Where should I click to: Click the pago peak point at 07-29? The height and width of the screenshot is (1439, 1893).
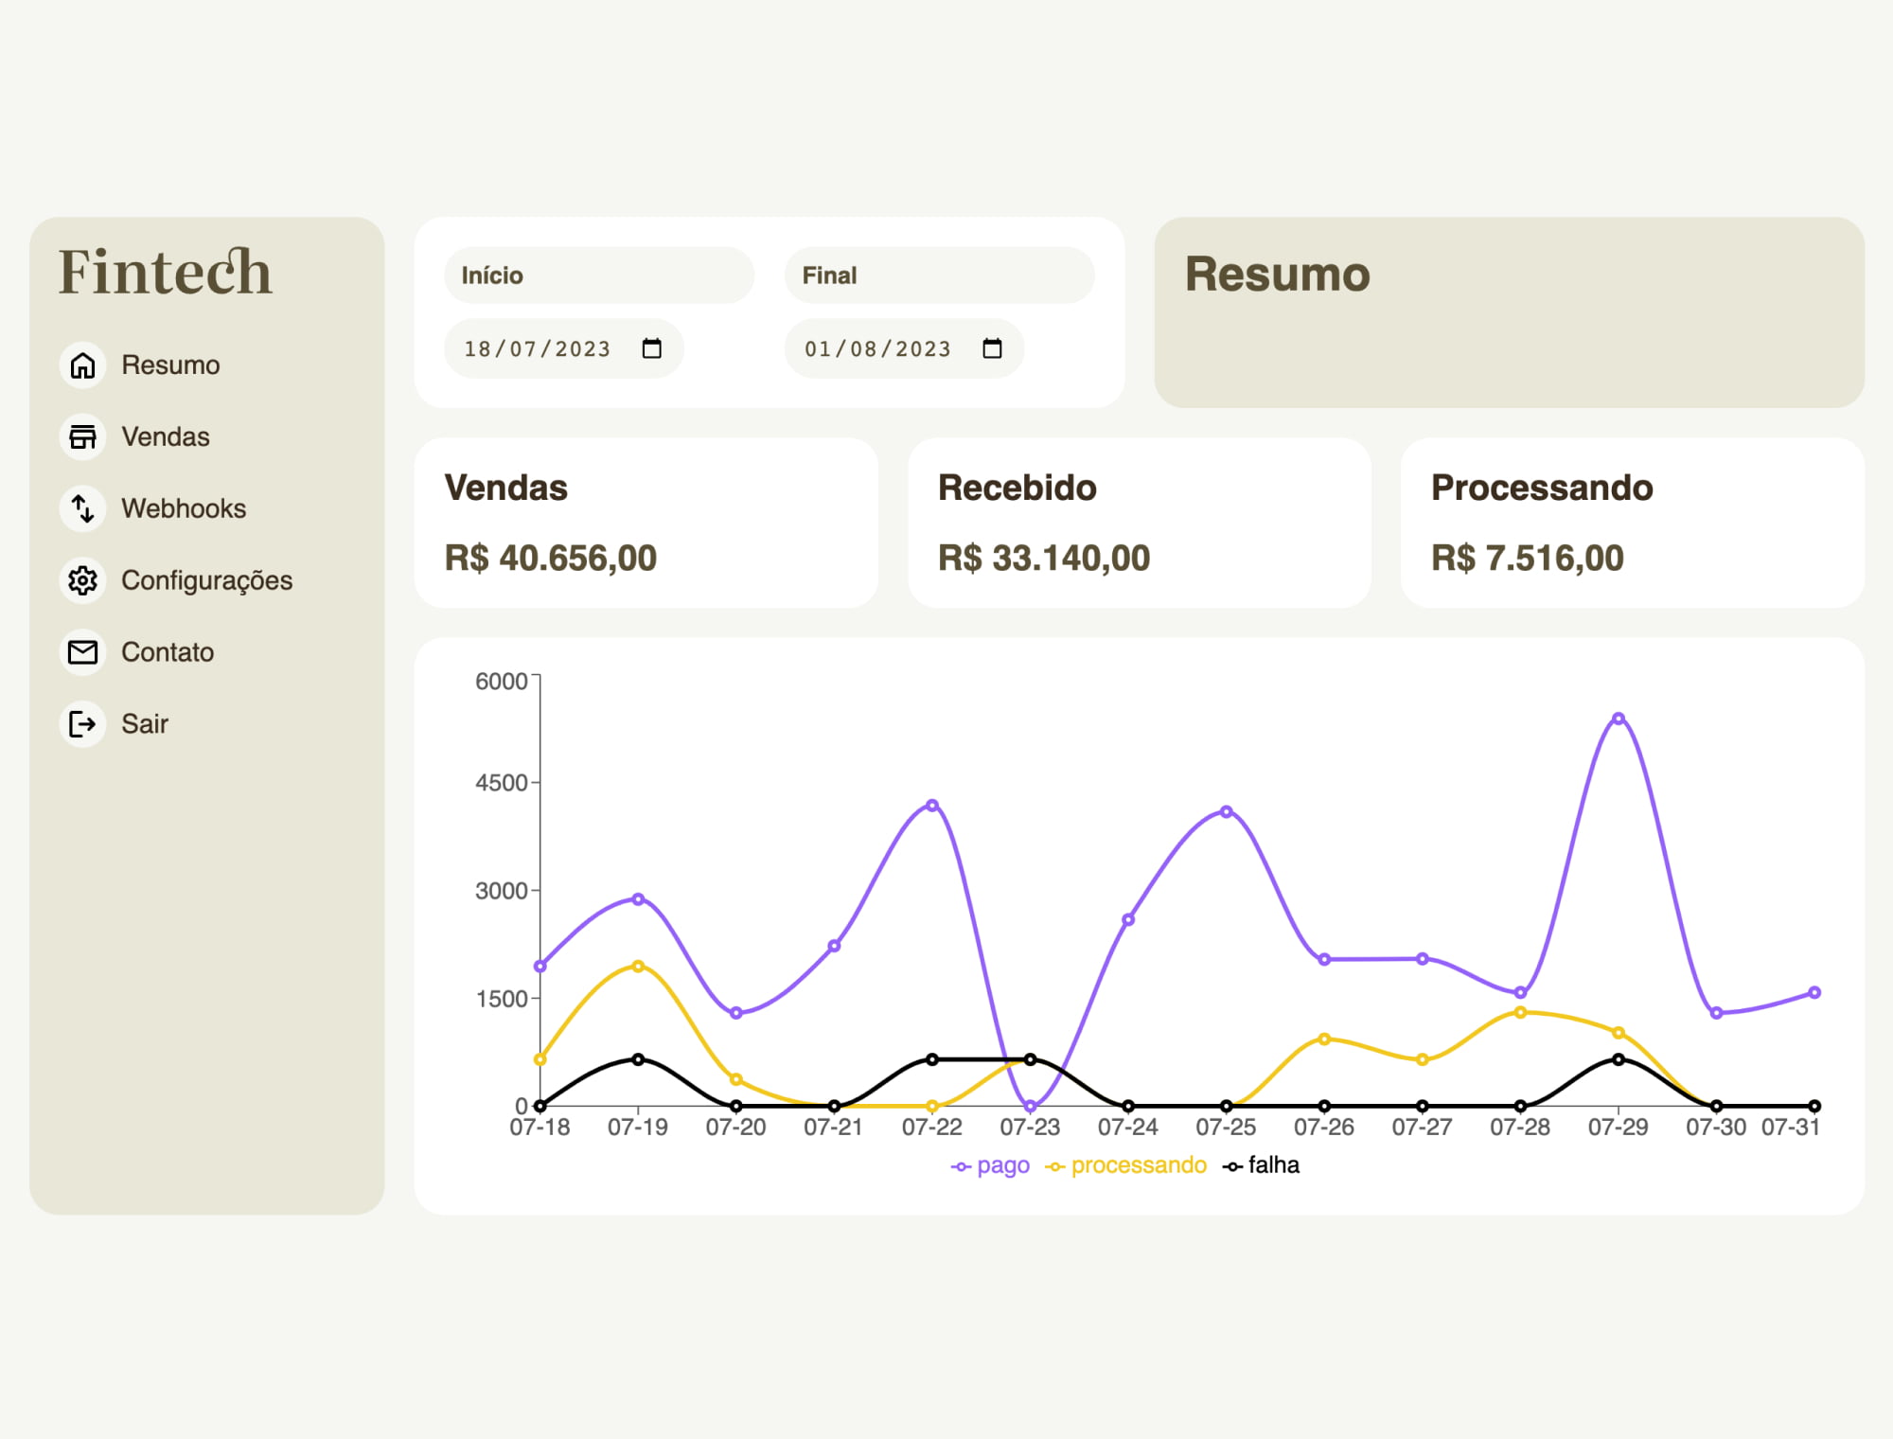1619,719
